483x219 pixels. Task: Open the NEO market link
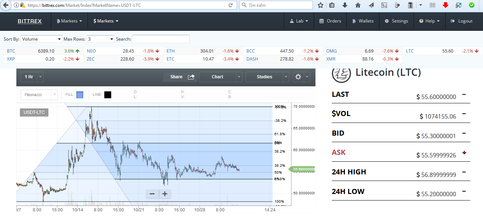[91, 51]
